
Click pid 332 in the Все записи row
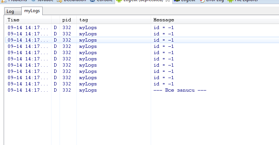click(x=67, y=90)
